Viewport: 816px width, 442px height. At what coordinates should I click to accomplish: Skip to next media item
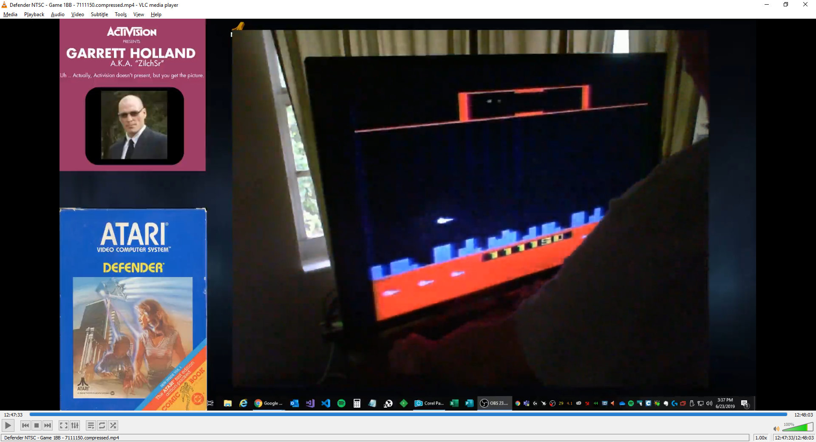pos(48,425)
